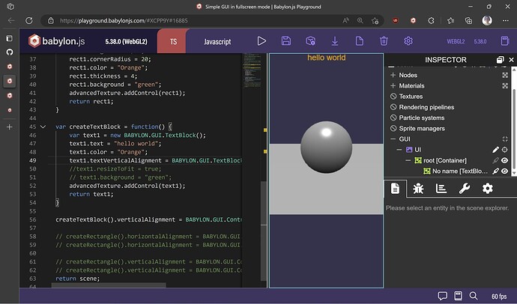Screen dimensions: 517x304
Task: Open browser Settings and more ellipsis menu
Action: 506,20
